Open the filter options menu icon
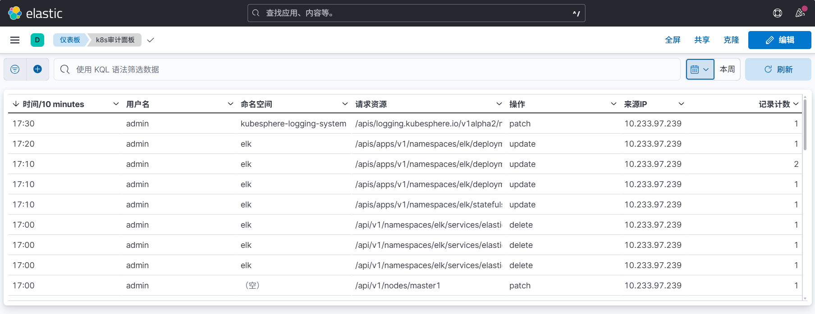This screenshot has width=815, height=314. point(15,69)
